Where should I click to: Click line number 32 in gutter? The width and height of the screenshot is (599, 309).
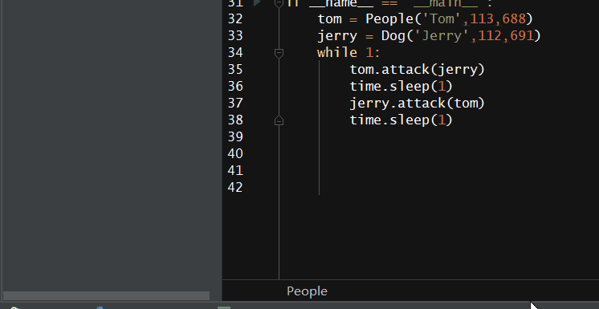click(x=235, y=18)
